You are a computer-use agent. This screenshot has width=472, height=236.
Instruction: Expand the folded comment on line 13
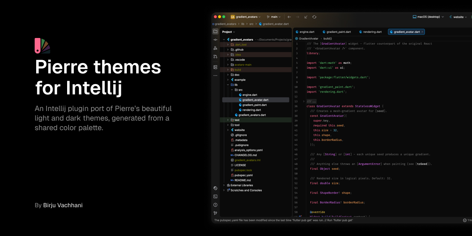coord(304,101)
